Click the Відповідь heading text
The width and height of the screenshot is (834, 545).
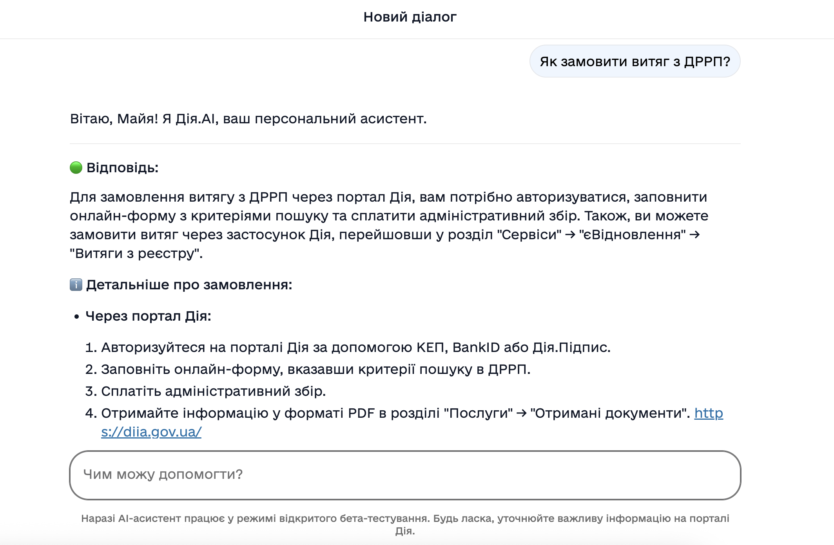122,168
